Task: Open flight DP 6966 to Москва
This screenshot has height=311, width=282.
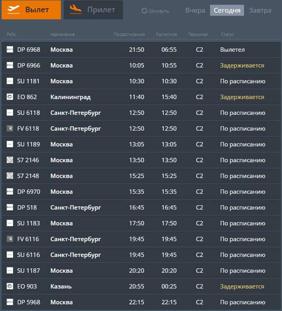Action: coord(28,65)
